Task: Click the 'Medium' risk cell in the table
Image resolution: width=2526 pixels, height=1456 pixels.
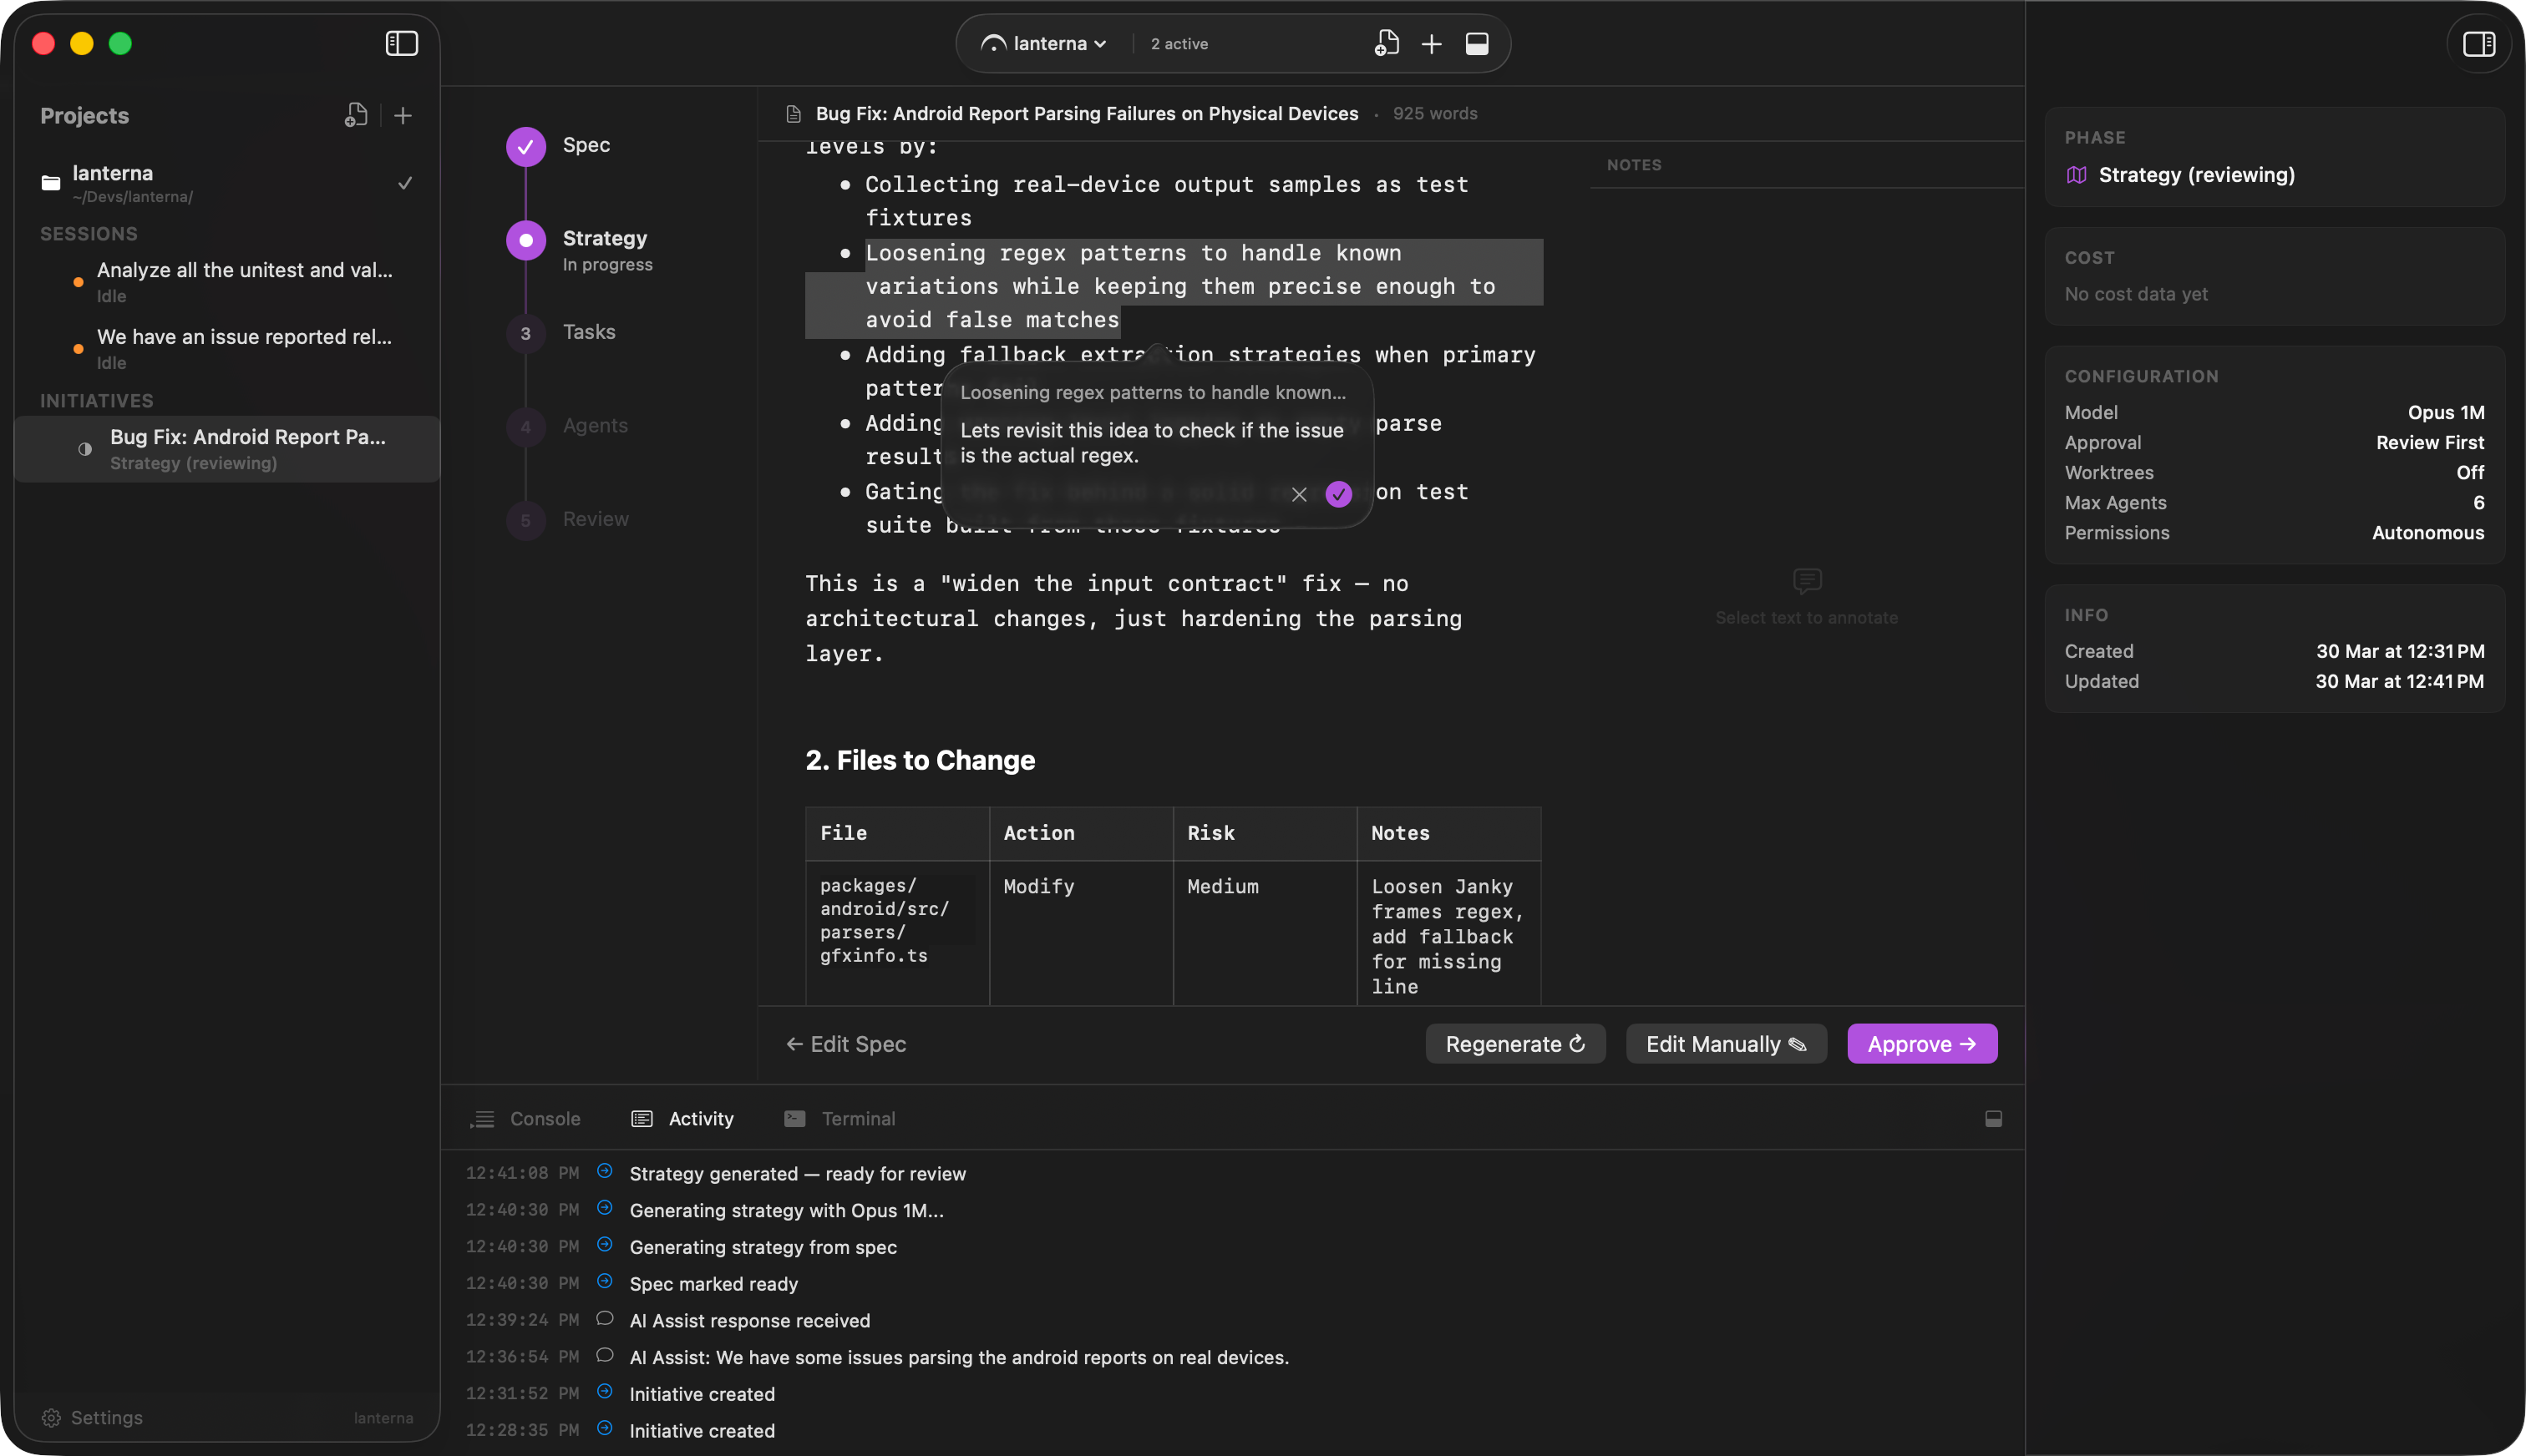Action: tap(1265, 933)
